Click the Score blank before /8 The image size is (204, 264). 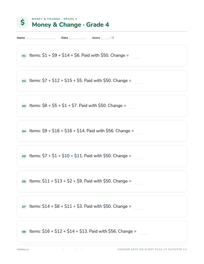point(105,38)
